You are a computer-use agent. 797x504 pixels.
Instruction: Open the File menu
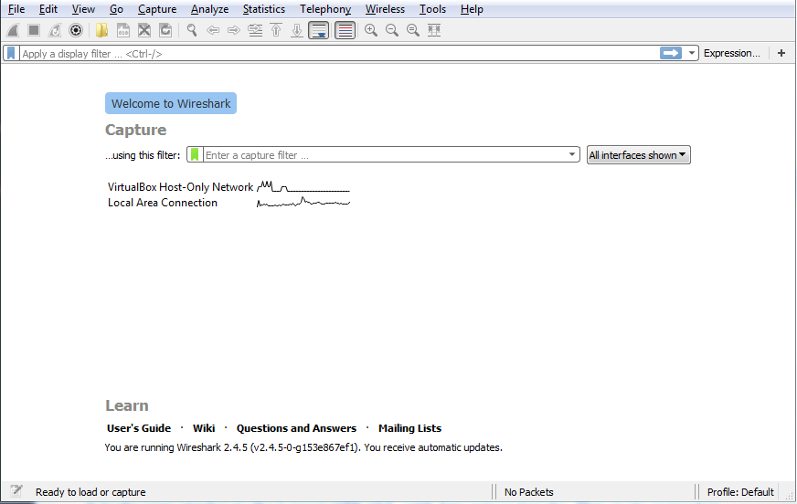point(16,9)
